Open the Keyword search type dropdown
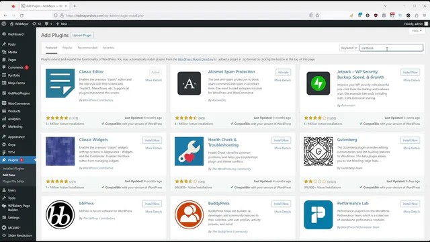 [349, 48]
